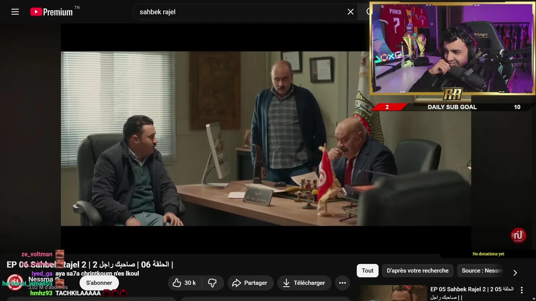Subscribe with the S'abonner button
This screenshot has width=536, height=301.
click(99, 283)
